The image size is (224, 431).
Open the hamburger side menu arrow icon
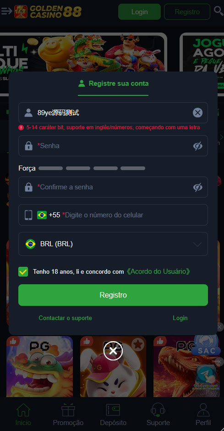(6, 11)
